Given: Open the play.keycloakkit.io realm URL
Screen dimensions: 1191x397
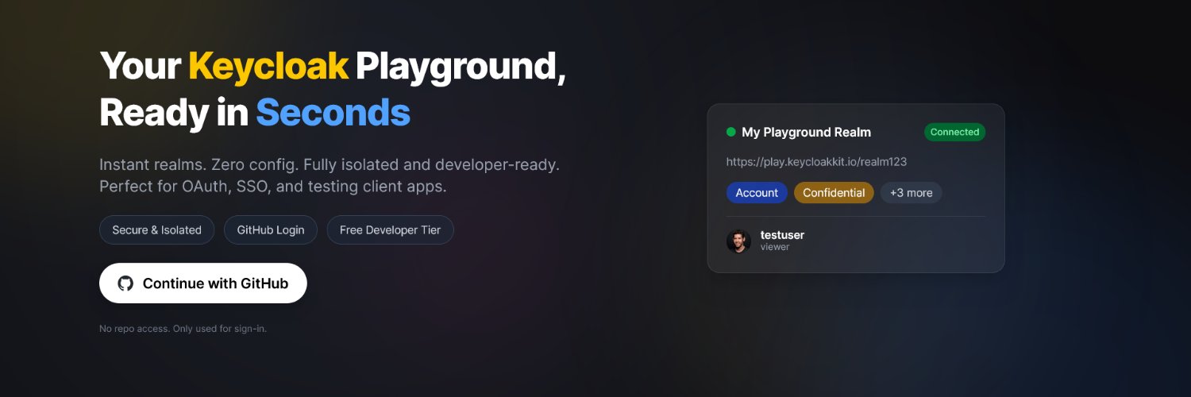Looking at the screenshot, I should [x=816, y=162].
